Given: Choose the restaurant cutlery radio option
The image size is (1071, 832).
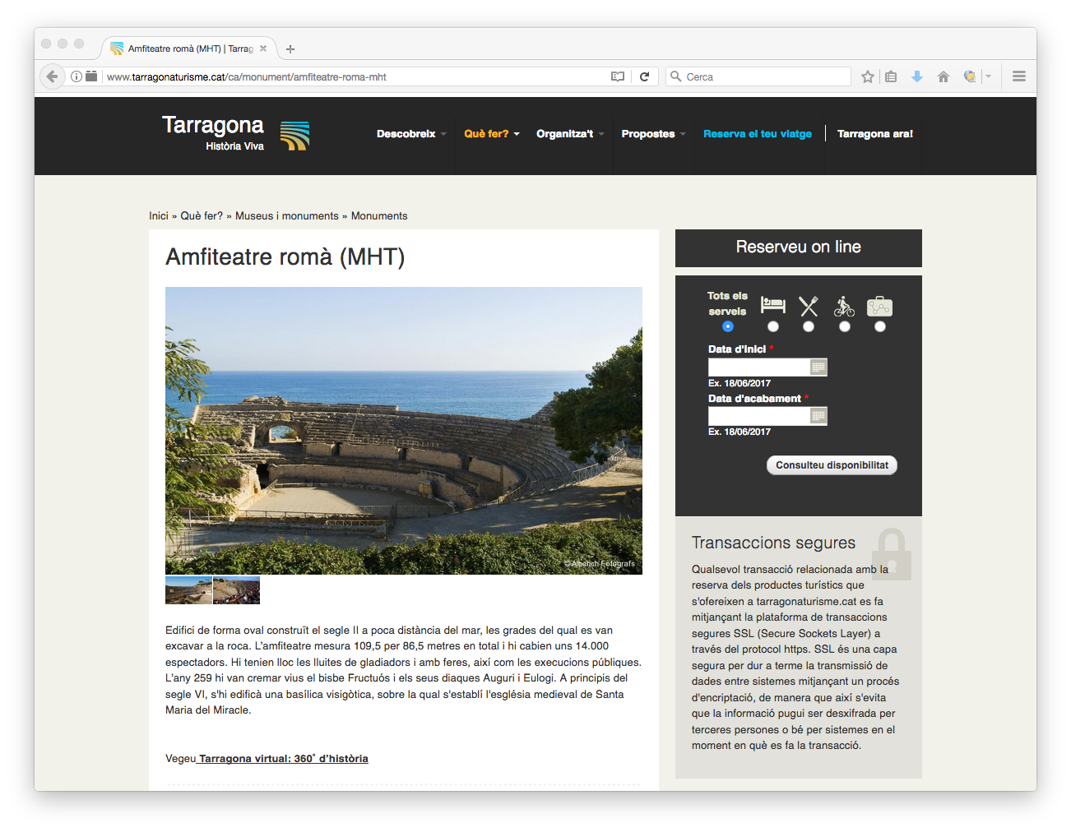Looking at the screenshot, I should (809, 326).
